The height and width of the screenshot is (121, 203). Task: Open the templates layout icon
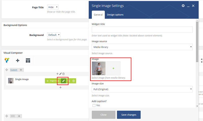(x=28, y=61)
